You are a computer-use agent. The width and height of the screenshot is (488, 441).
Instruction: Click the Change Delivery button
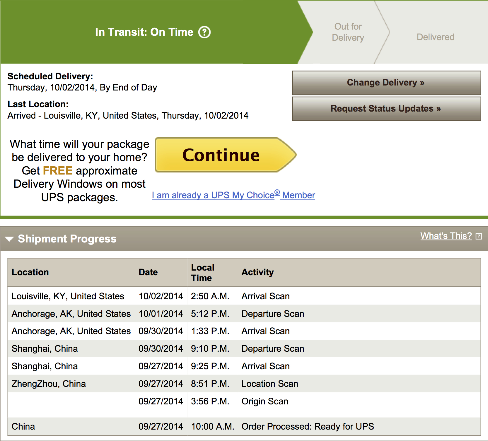tap(386, 83)
